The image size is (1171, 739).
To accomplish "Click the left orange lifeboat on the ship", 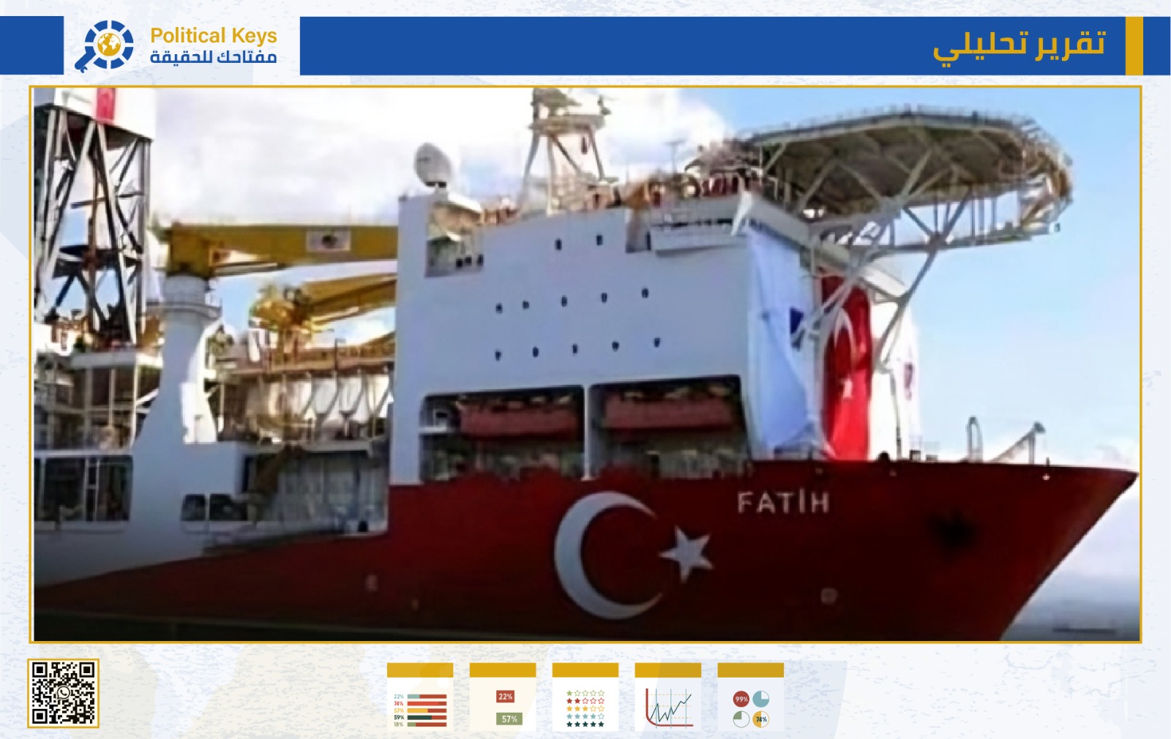I will (x=517, y=419).
